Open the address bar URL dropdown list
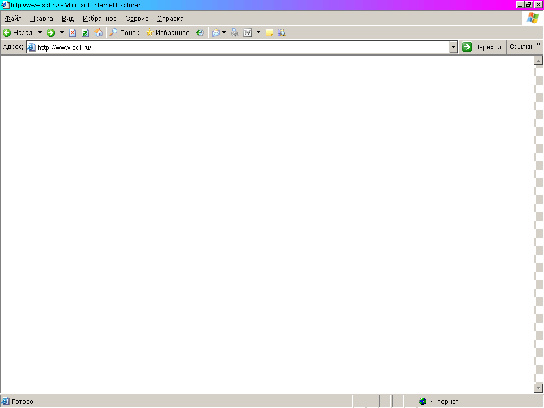The width and height of the screenshot is (544, 408). click(x=453, y=47)
